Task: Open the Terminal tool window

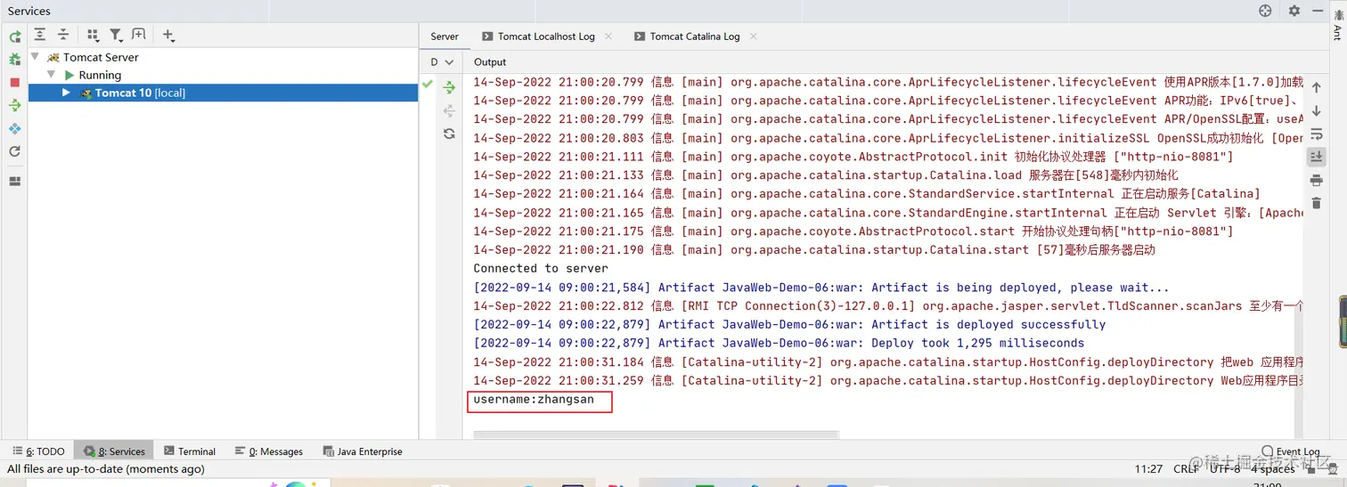Action: point(189,451)
